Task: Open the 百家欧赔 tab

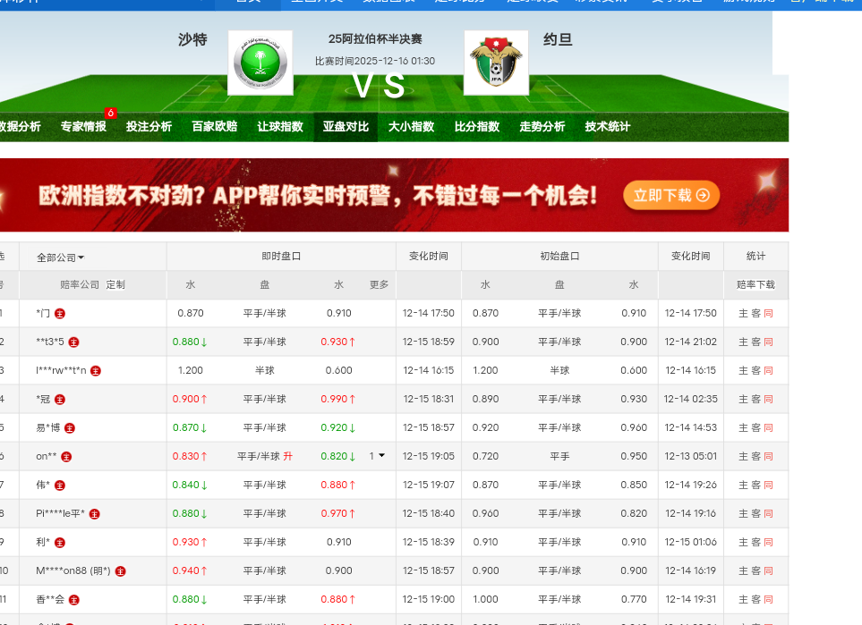Action: coord(215,127)
